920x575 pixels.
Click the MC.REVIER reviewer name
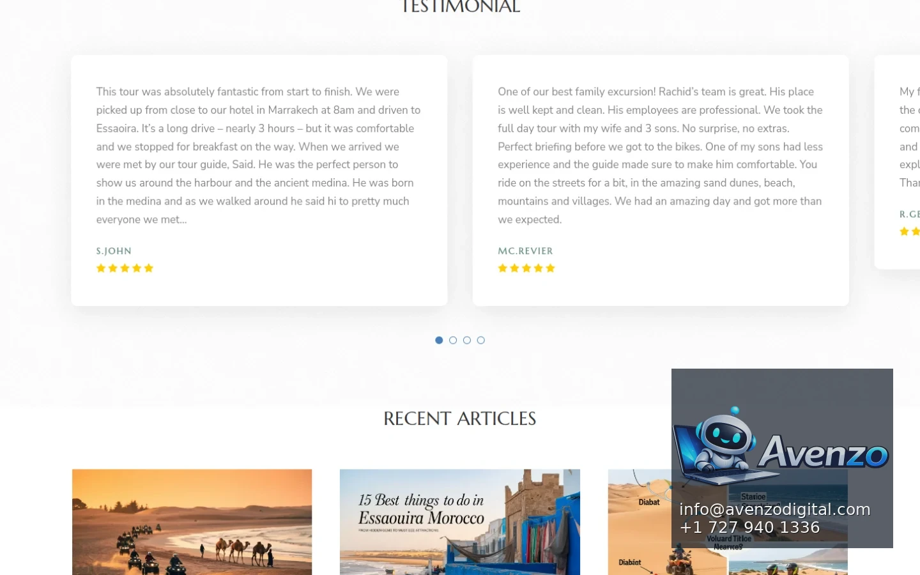[x=525, y=251]
